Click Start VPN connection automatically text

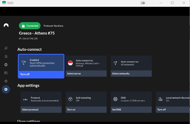click(42, 64)
